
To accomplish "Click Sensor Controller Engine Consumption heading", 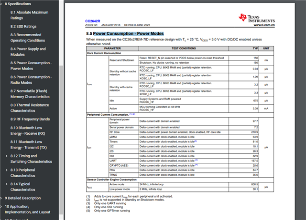I will (x=112, y=180).
